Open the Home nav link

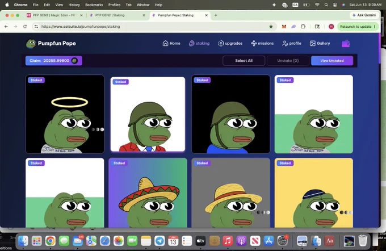point(171,43)
